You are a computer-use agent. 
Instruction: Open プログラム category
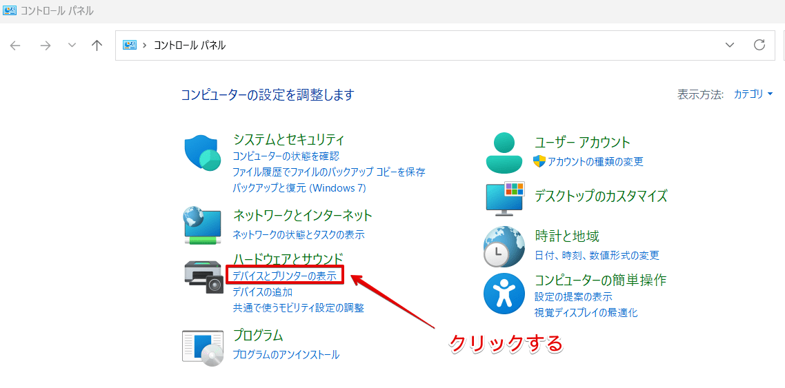[x=258, y=335]
